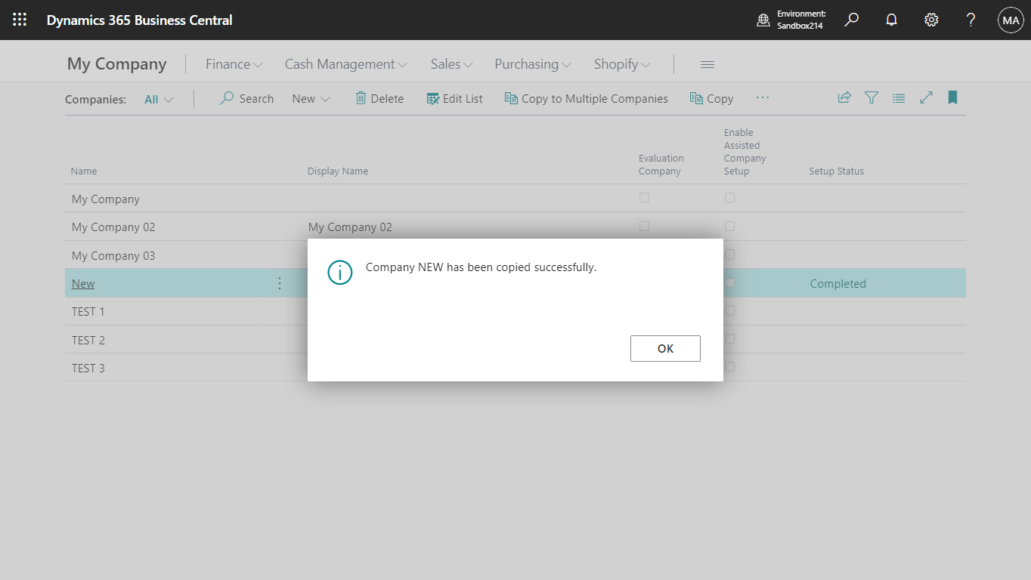The image size is (1031, 580).
Task: Toggle Evaluation Company checkbox for My Company
Action: (x=644, y=197)
